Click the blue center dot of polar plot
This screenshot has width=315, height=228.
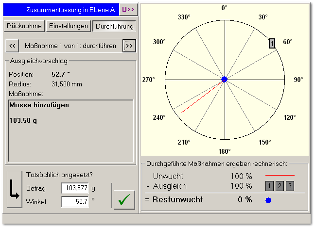point(224,79)
